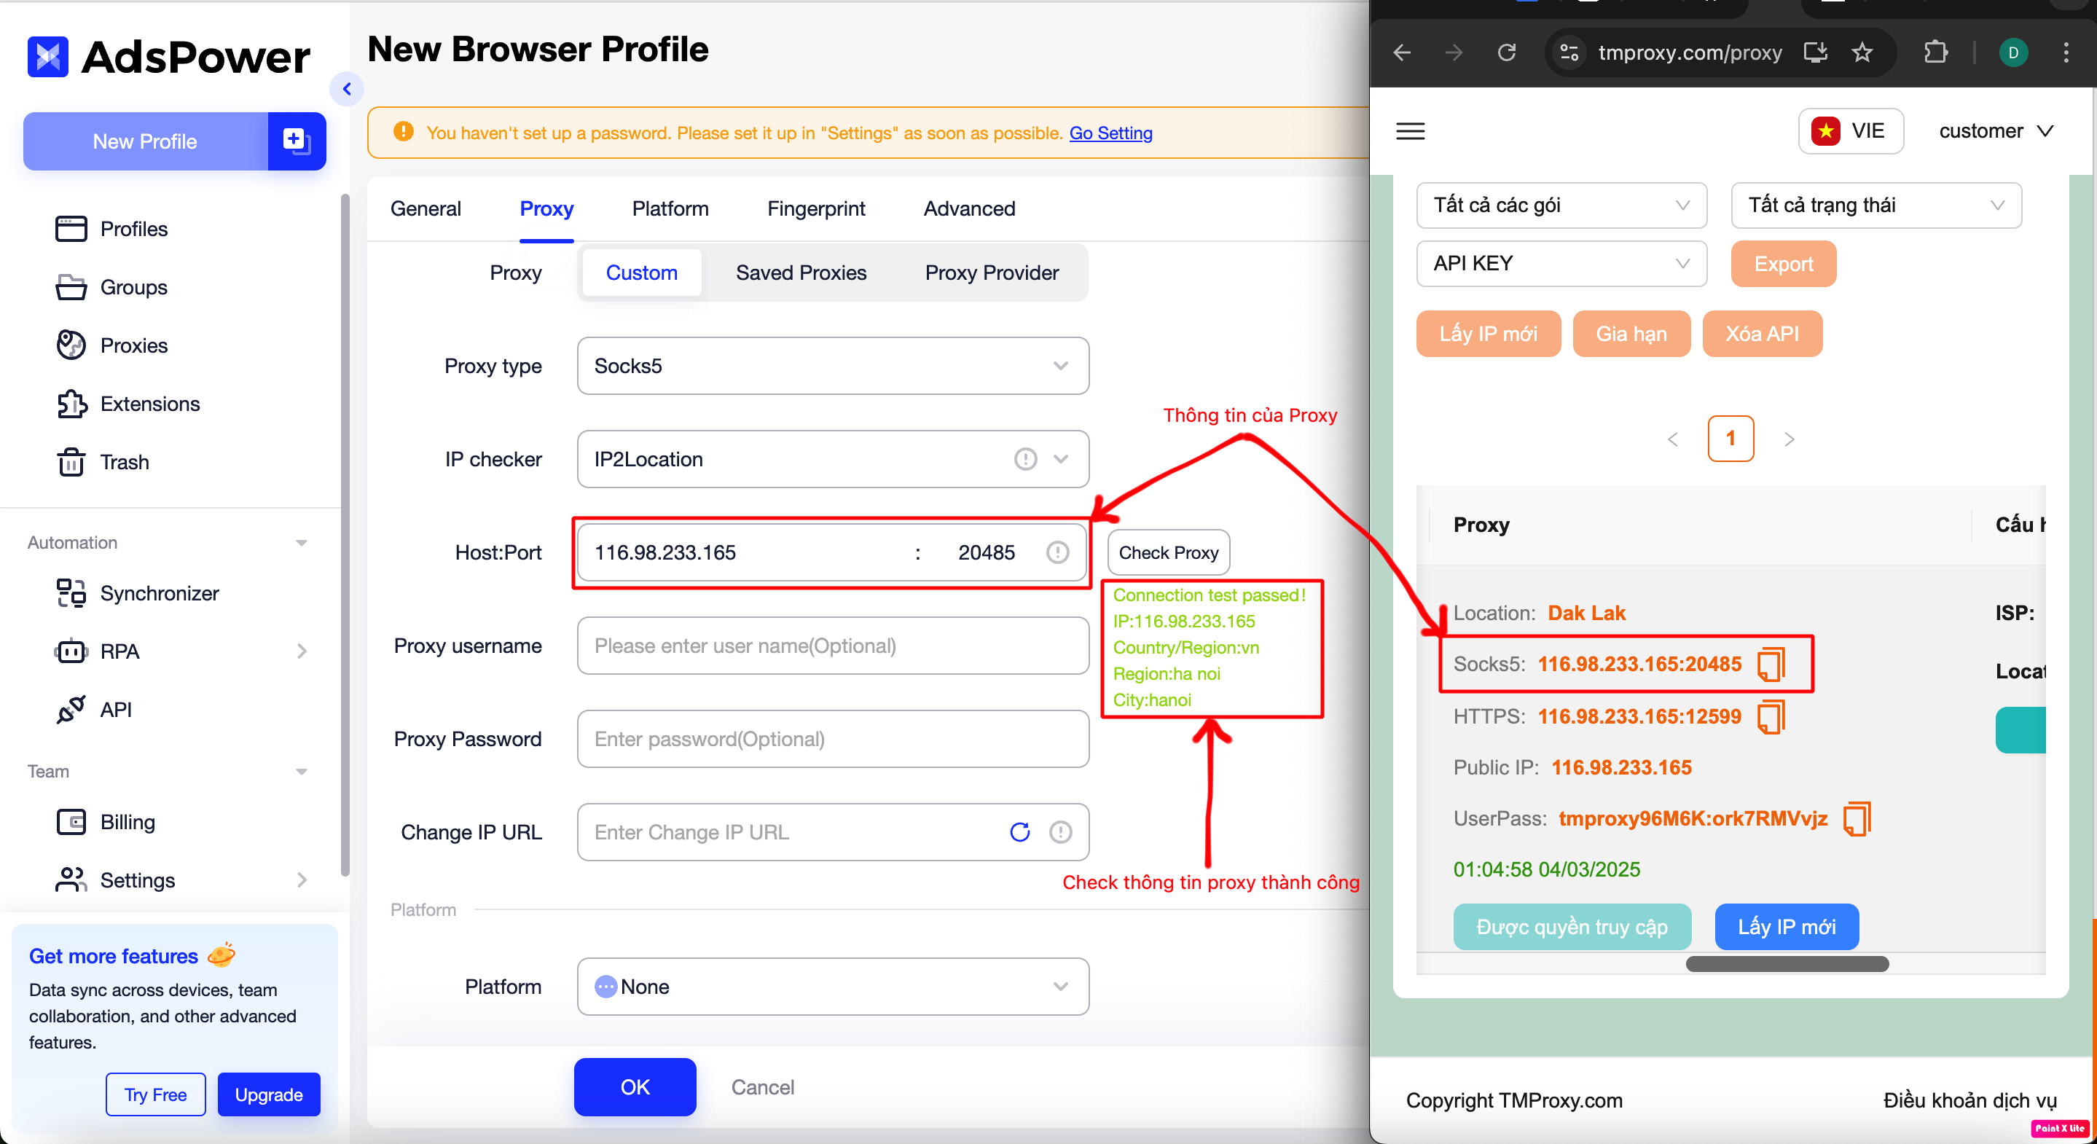Select the Custom proxy option
This screenshot has width=2097, height=1144.
point(641,273)
